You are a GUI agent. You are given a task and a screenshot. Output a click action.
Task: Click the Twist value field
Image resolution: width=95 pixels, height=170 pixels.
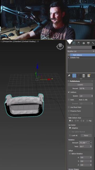84,146
